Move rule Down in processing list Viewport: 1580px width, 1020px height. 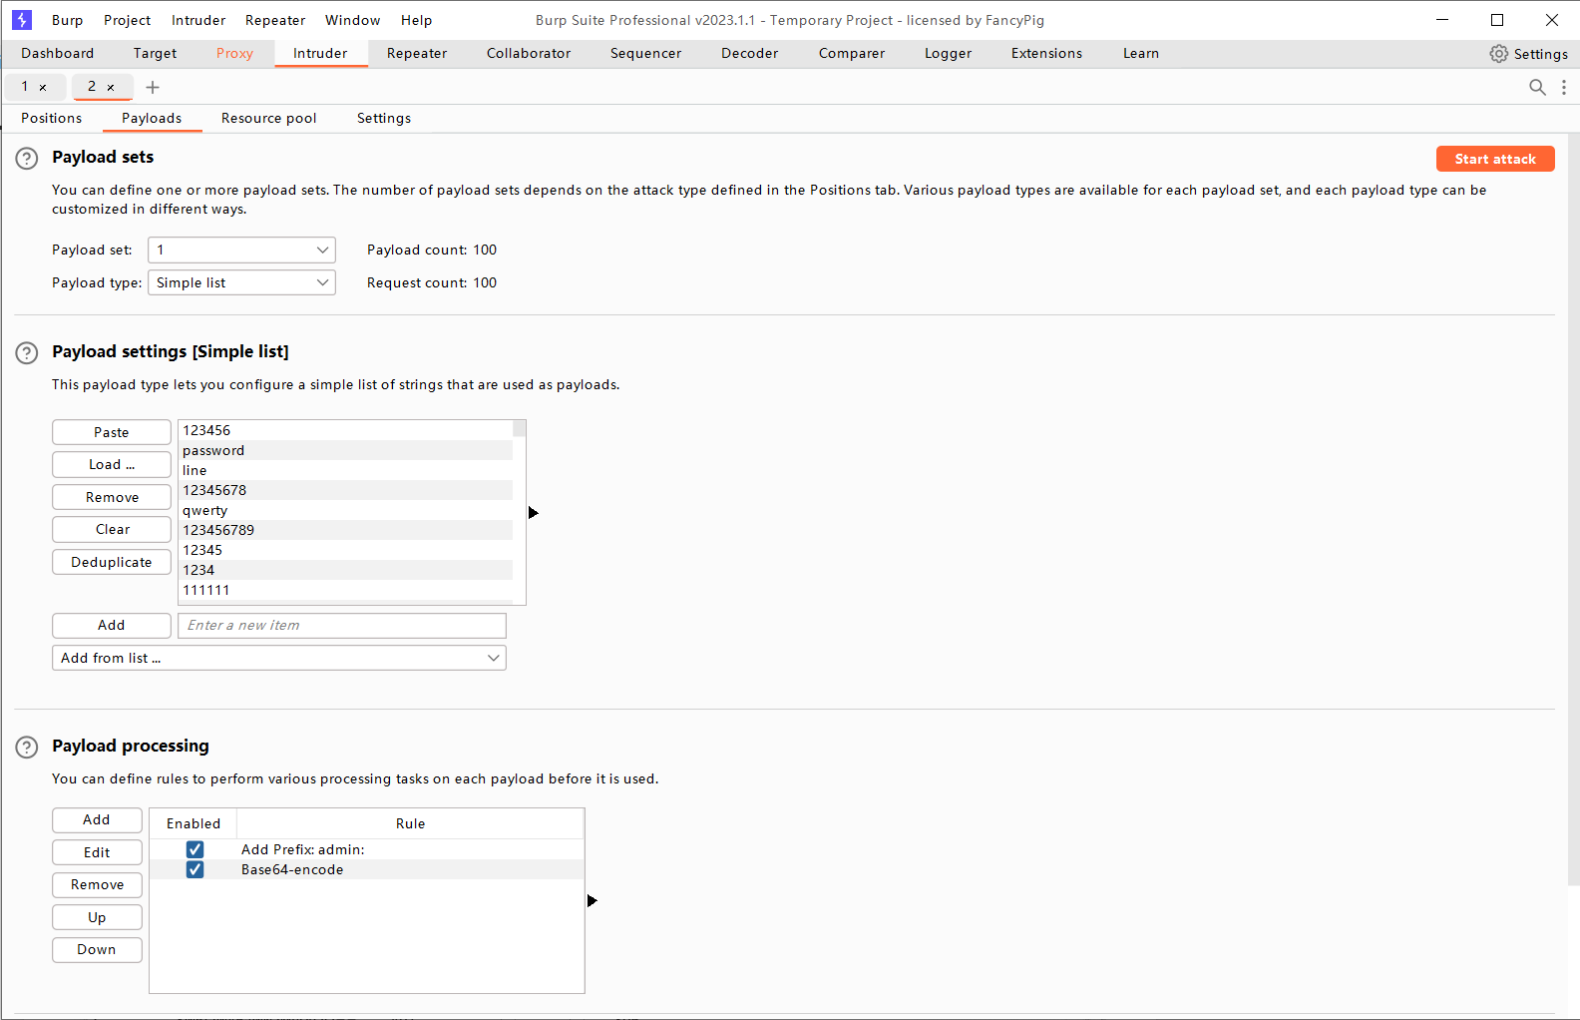[x=97, y=950]
